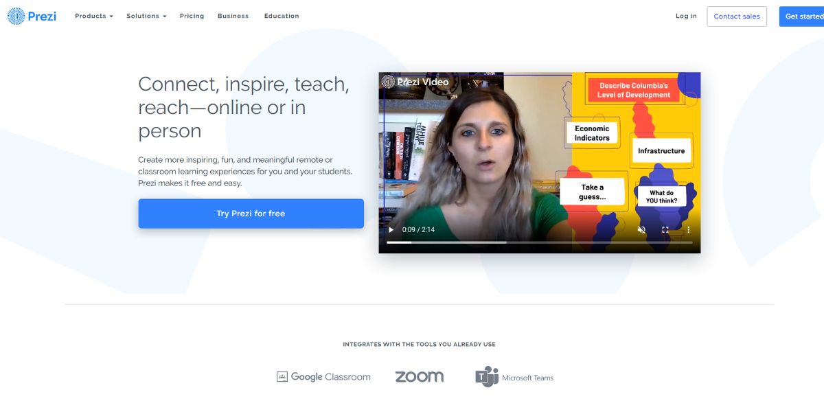The height and width of the screenshot is (412, 824).
Task: Click the Prezi logo icon
Action: [x=16, y=16]
